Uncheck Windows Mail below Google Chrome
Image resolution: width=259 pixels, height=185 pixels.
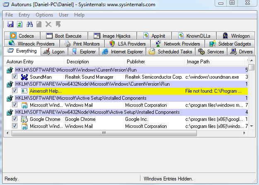click(15, 126)
